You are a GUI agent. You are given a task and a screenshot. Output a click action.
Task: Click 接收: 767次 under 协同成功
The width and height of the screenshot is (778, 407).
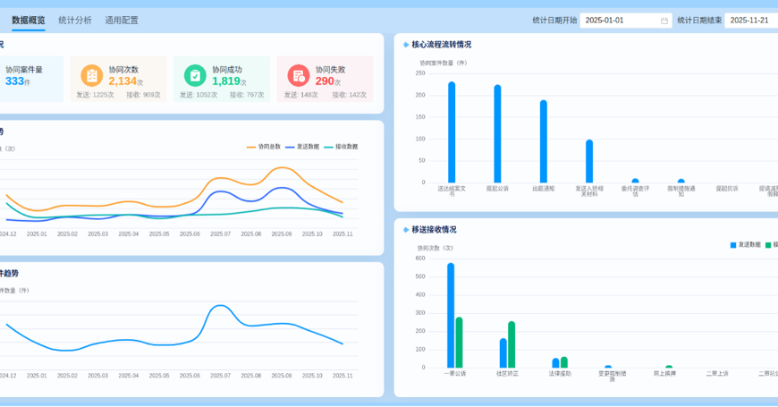pyautogui.click(x=247, y=95)
